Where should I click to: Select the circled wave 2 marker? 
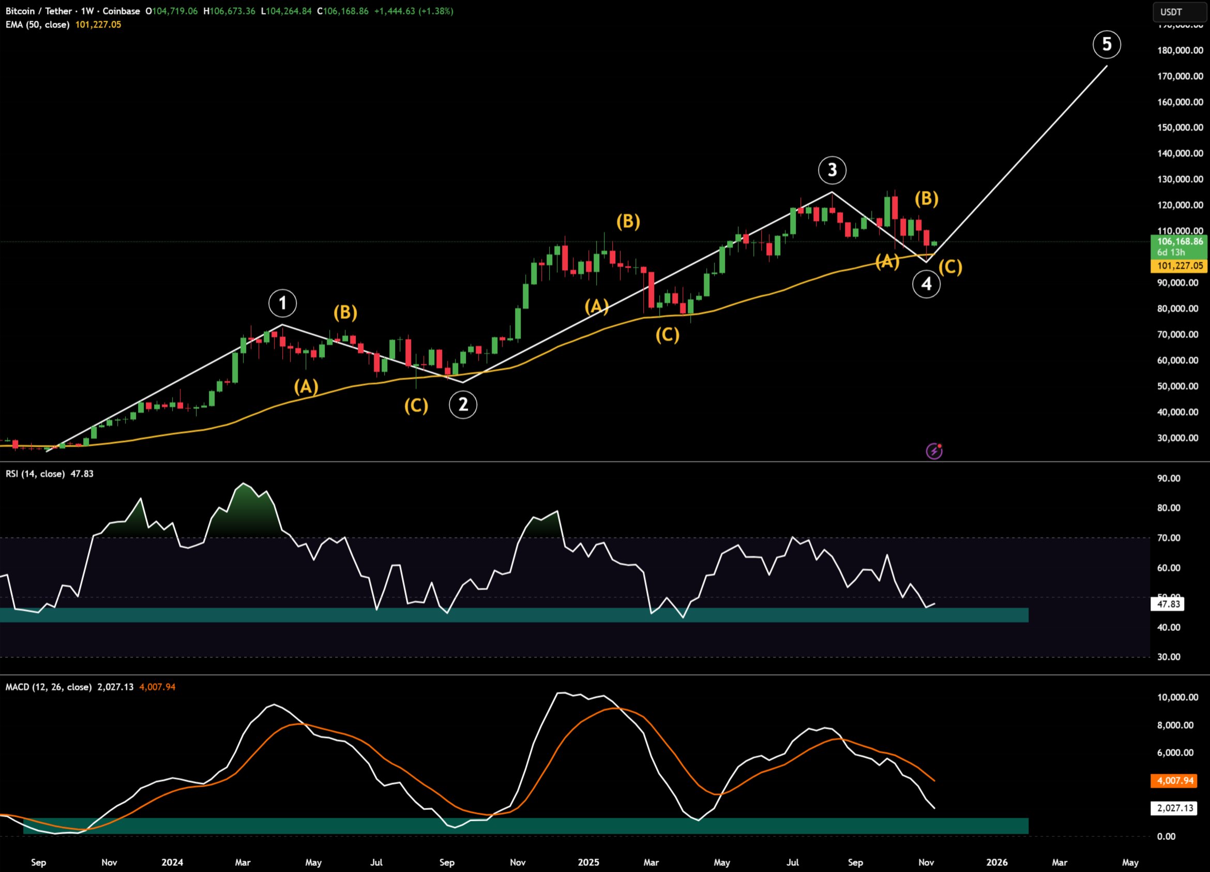463,404
